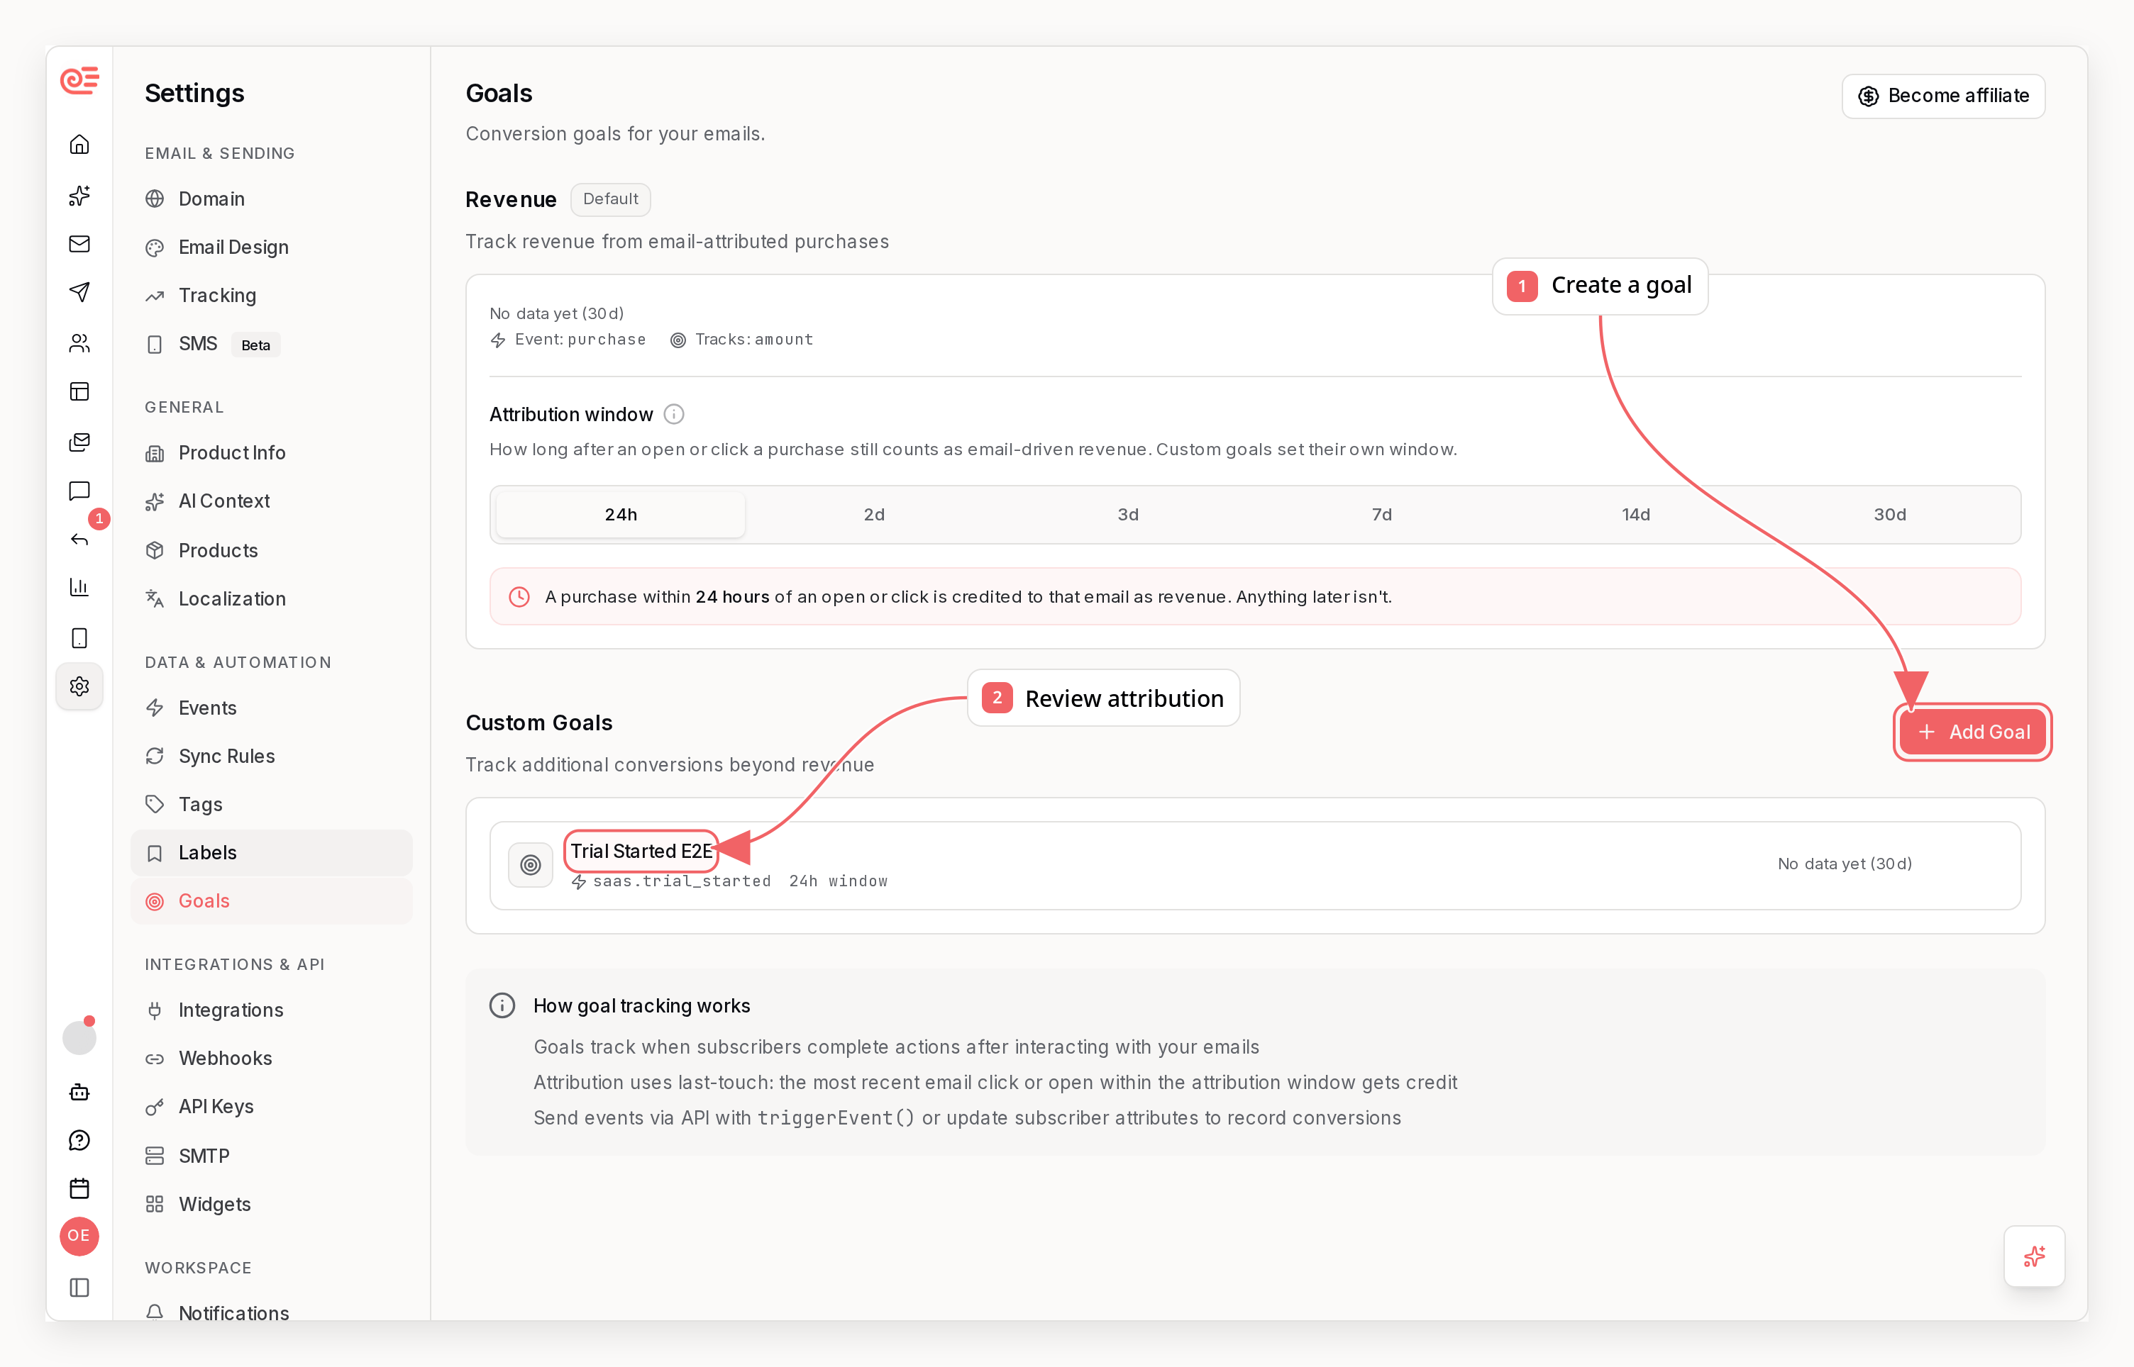
Task: Open the subscribers people icon
Action: click(x=79, y=342)
